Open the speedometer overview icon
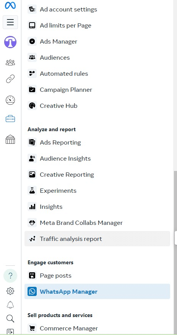This screenshot has height=335, width=177. 10,100
